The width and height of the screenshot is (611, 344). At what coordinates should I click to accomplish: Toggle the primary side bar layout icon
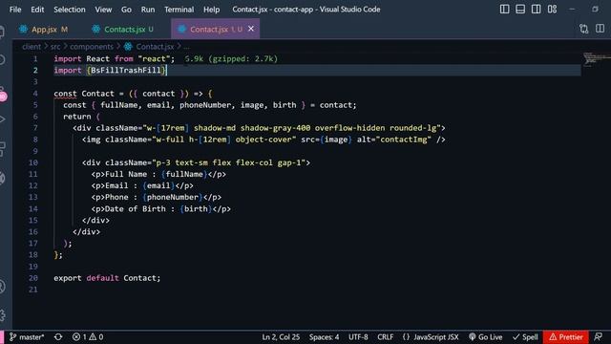click(504, 9)
